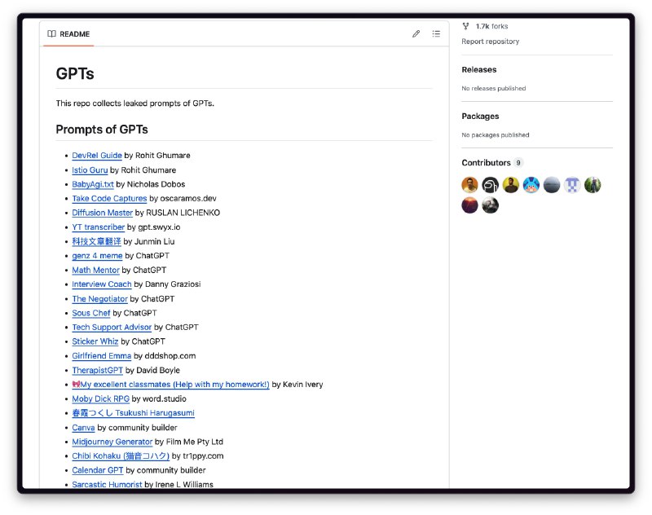Image resolution: width=652 pixels, height=515 pixels.
Task: Click the edit README pencil icon
Action: tap(416, 33)
